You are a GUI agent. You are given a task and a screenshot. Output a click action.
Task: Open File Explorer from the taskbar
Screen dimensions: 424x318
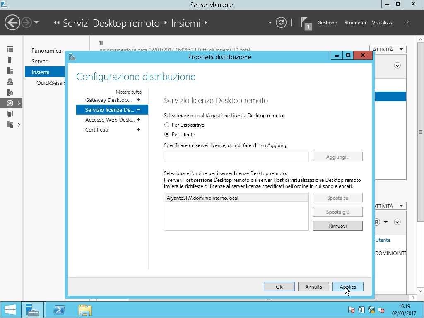(85, 310)
